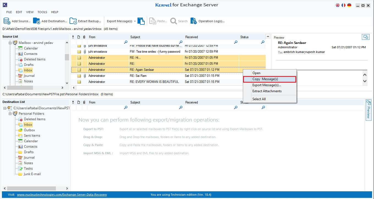Click search icon in source Status filter
This screenshot has width=374, height=199.
click(x=263, y=42)
